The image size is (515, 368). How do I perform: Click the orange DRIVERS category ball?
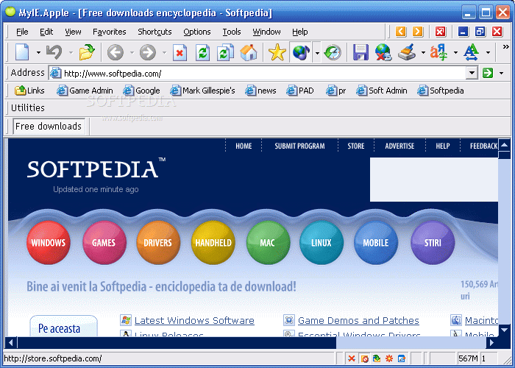158,242
